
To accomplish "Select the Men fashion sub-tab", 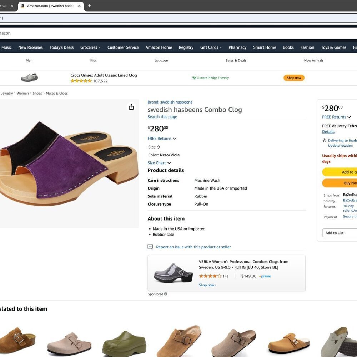I will coord(29,60).
